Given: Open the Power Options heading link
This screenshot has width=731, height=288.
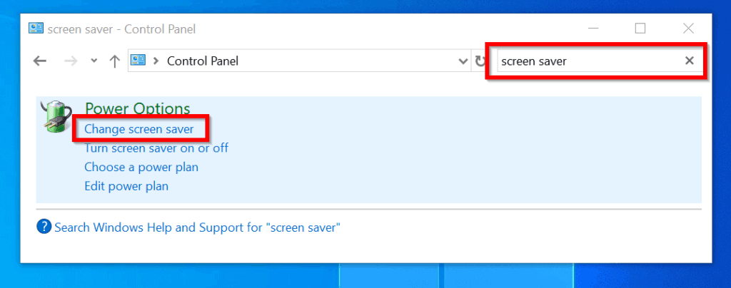Looking at the screenshot, I should 138,109.
